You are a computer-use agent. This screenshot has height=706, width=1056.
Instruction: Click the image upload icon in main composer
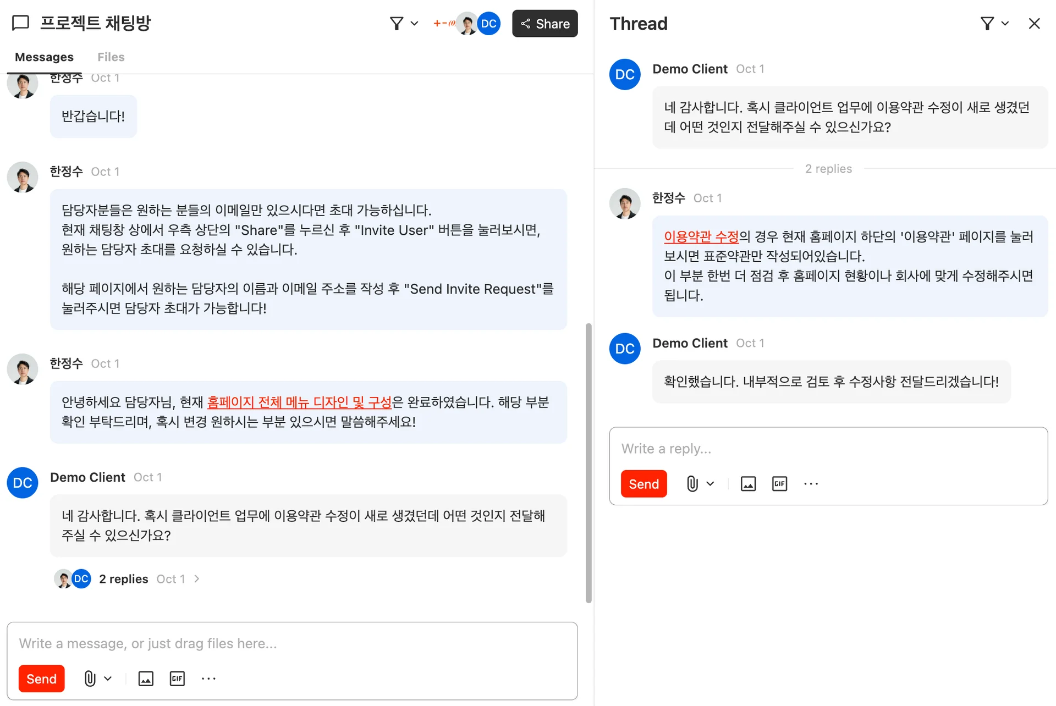tap(146, 679)
